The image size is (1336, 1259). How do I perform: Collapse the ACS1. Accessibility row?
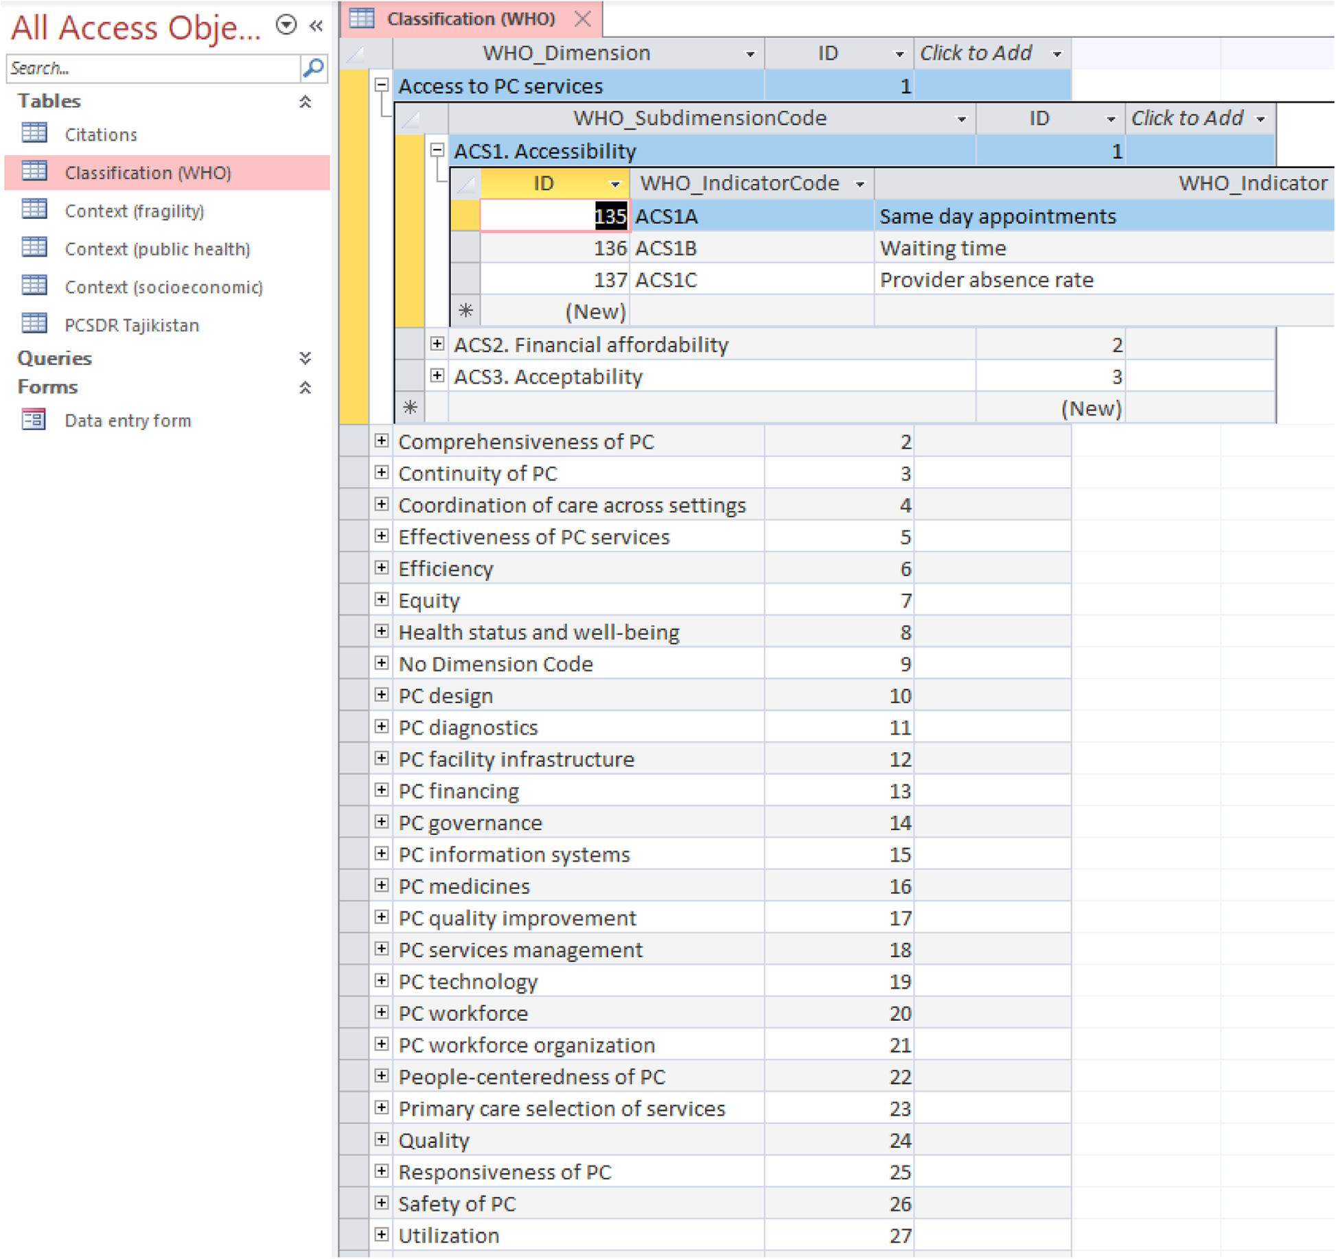click(437, 150)
